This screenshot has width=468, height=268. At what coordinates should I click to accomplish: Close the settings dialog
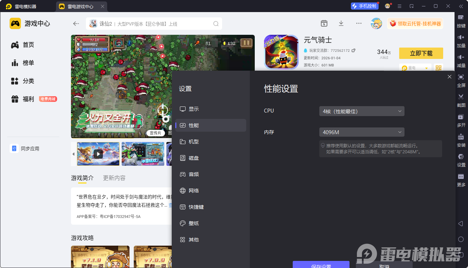(450, 77)
